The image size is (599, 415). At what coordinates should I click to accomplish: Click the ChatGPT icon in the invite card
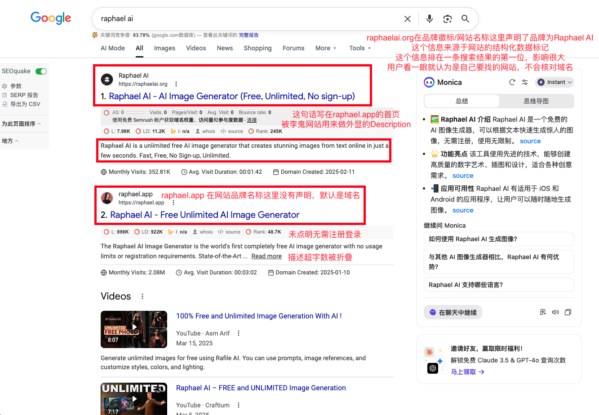pos(433,368)
